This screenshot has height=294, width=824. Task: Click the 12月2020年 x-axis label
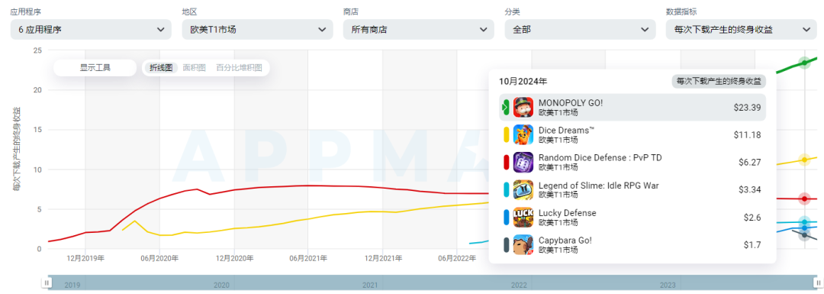(234, 258)
